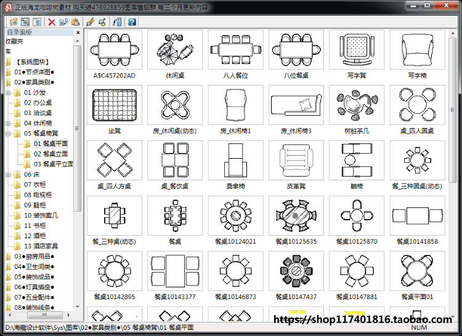462x336 pixels.
Task: Click the new folder star toolbar icon
Action: pyautogui.click(x=14, y=22)
